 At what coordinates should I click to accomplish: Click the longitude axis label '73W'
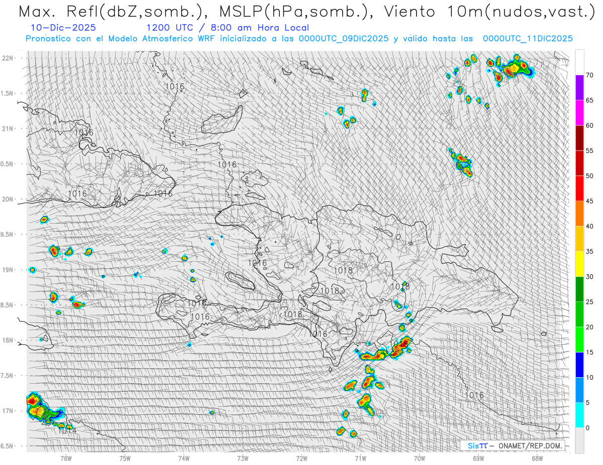coord(242,458)
